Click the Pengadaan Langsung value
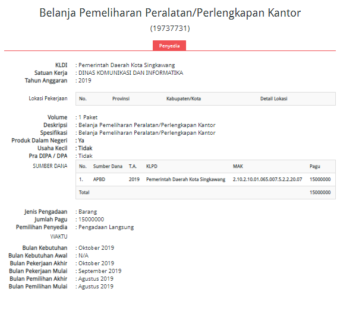 (106, 227)
